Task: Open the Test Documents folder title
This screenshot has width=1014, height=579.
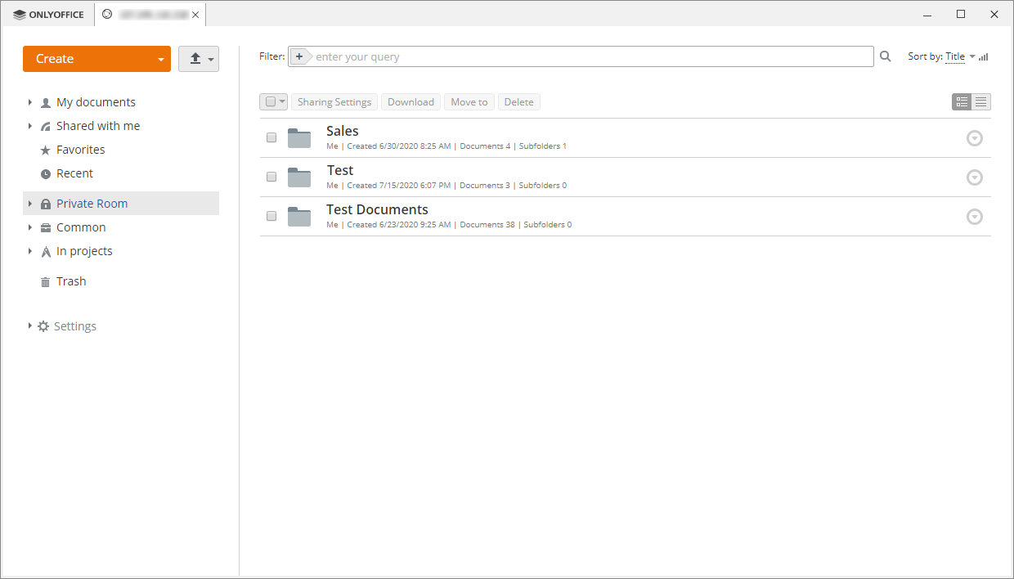Action: pos(377,209)
